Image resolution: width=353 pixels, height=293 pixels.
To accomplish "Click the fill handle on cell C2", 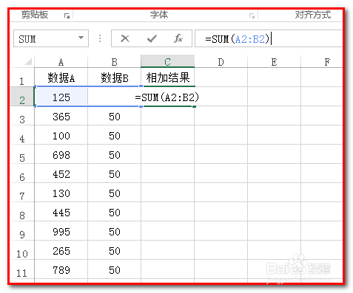I will [x=195, y=106].
